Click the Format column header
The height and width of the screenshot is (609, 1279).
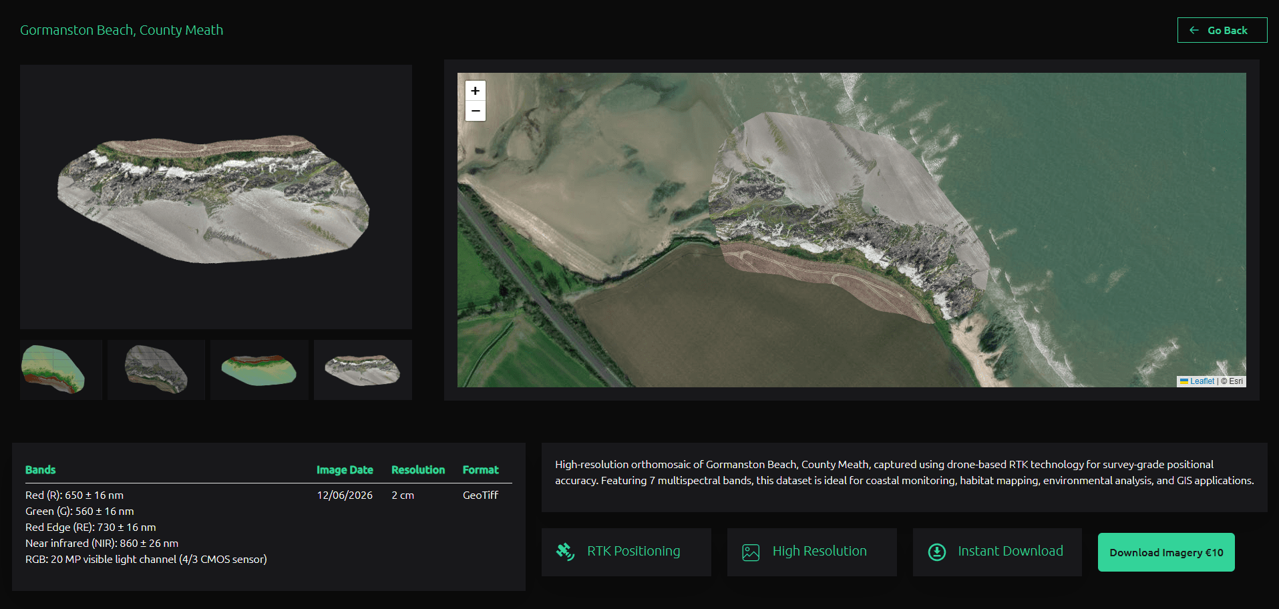point(481,470)
